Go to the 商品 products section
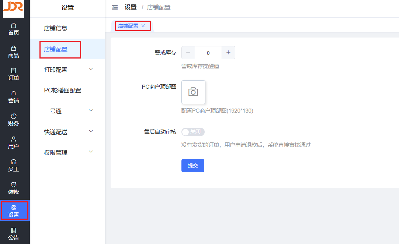399x244 pixels. pos(14,52)
